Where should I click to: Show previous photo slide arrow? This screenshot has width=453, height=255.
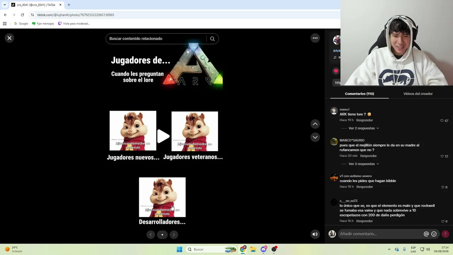[x=151, y=234]
